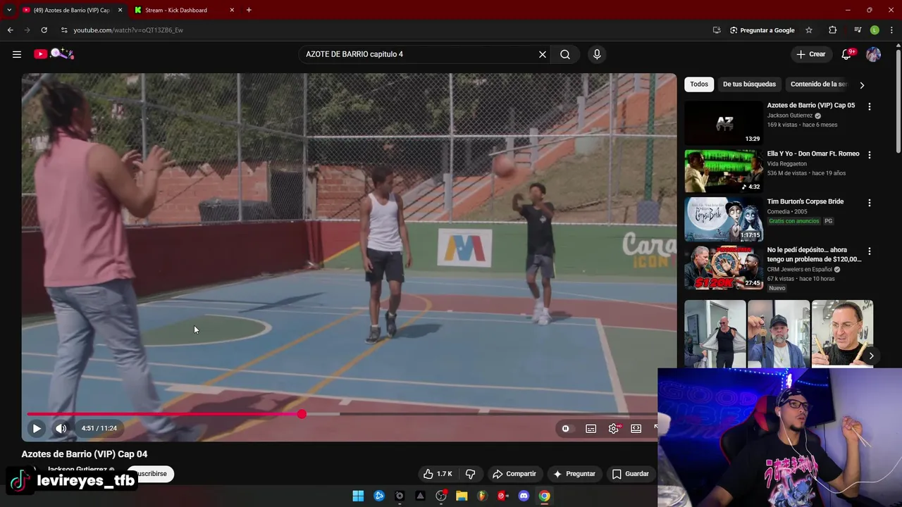Open Chrome three-dot menu
902x507 pixels.
click(891, 30)
